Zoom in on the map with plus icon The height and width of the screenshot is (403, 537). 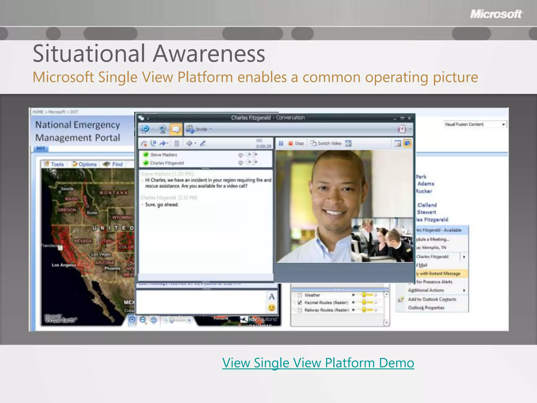[132, 320]
